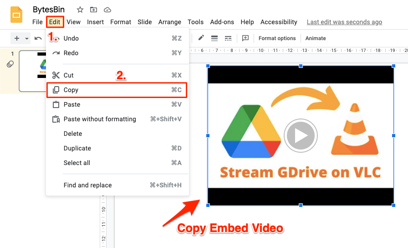Click the left-middle resize handle of video

pos(208,136)
